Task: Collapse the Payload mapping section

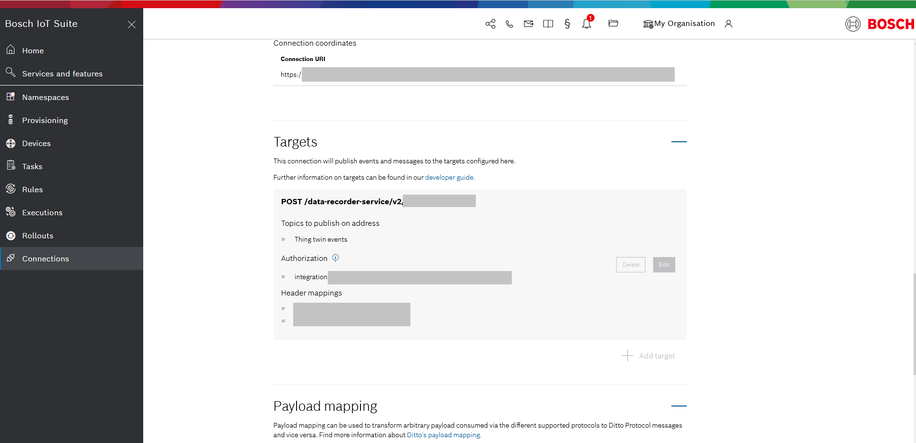Action: pyautogui.click(x=679, y=406)
